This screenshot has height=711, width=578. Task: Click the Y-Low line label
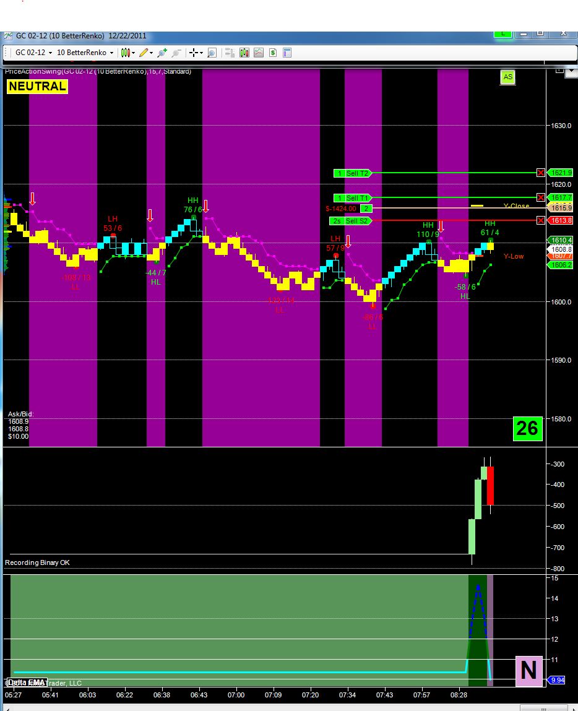coord(513,256)
